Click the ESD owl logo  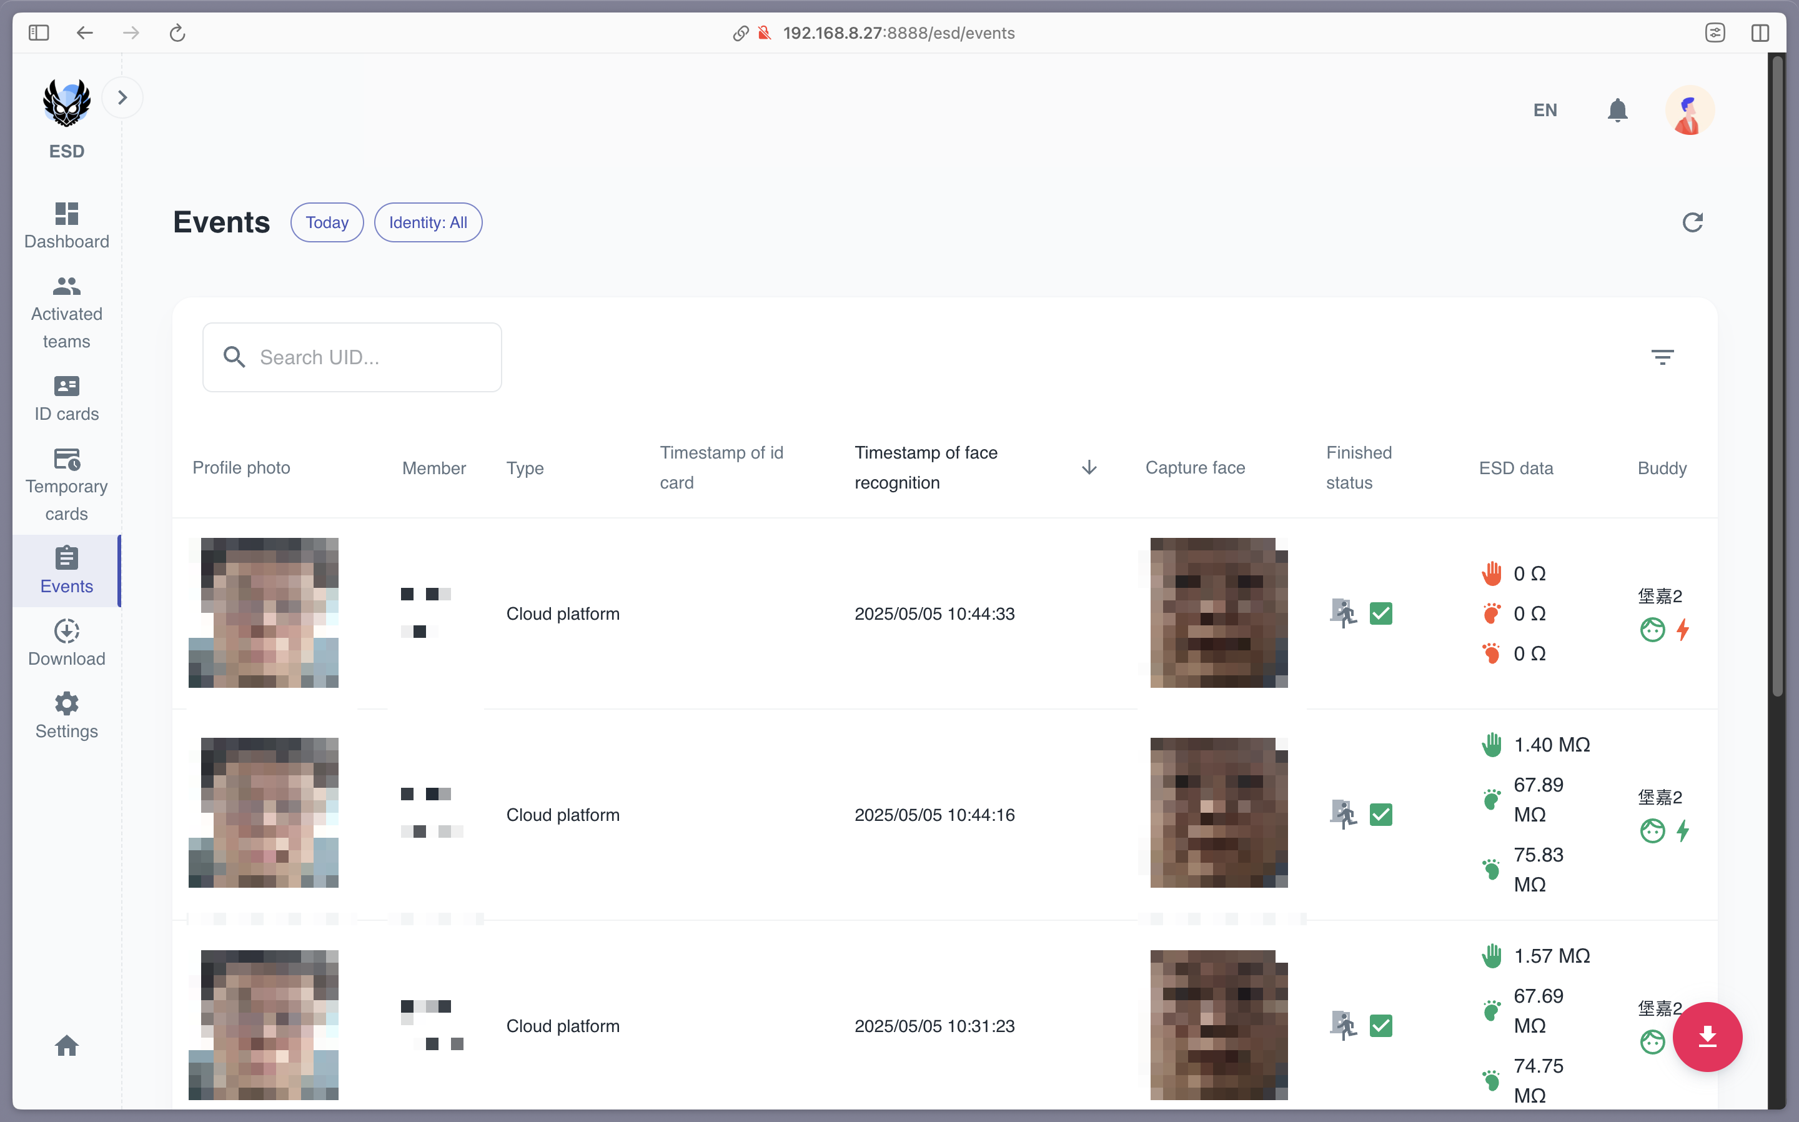coord(67,102)
